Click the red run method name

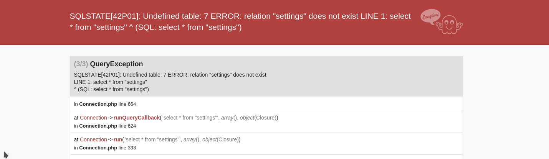[118, 139]
